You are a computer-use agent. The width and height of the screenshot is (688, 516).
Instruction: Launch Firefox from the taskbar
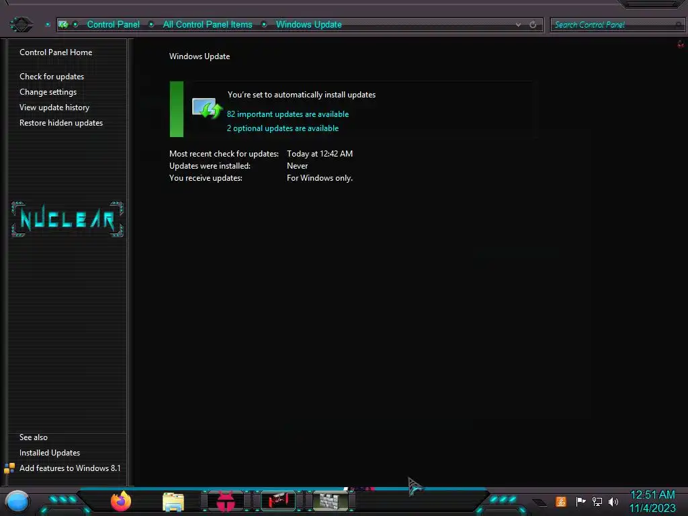(x=121, y=501)
